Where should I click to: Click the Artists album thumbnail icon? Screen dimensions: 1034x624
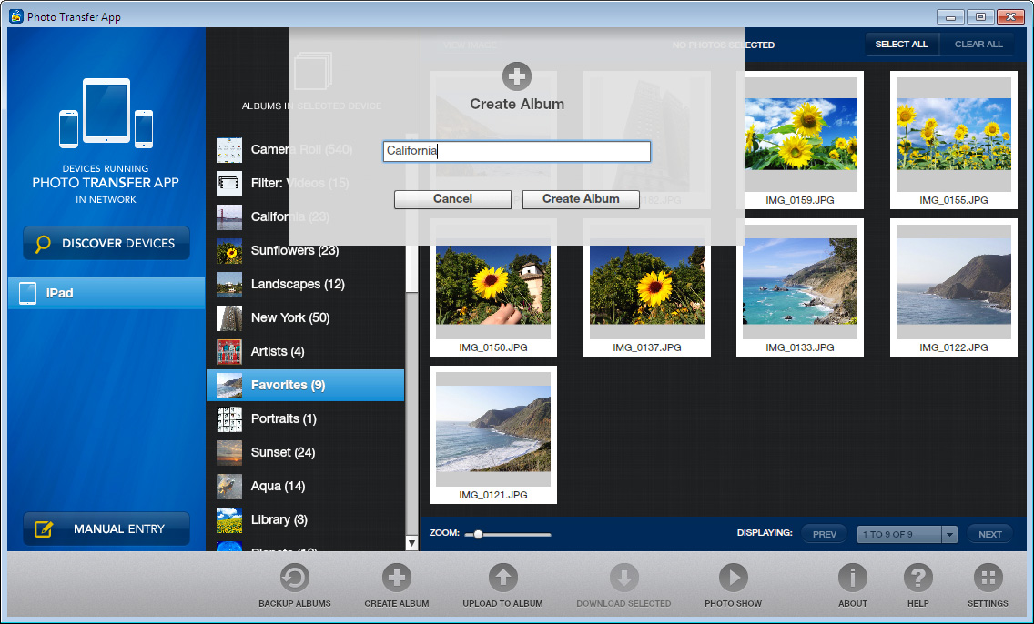tap(229, 352)
